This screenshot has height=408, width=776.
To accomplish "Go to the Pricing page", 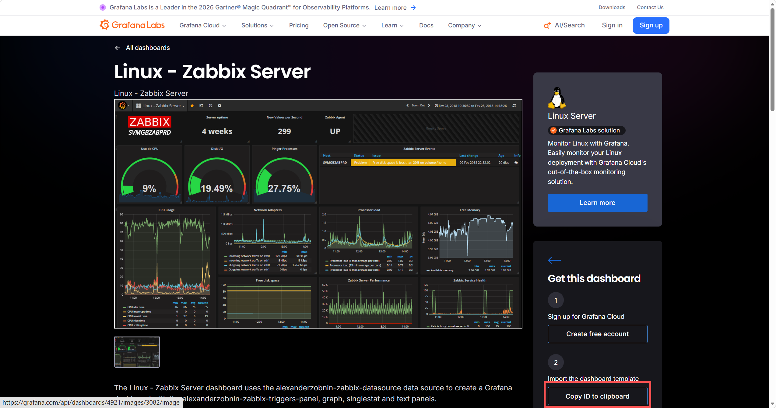I will pyautogui.click(x=299, y=25).
